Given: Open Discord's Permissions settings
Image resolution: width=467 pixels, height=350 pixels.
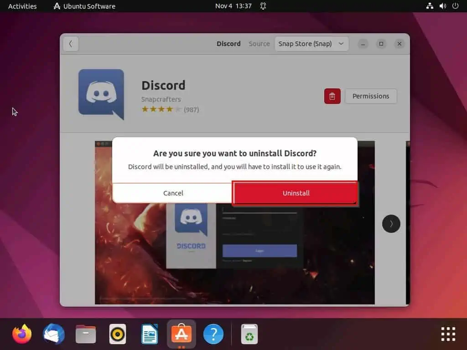Looking at the screenshot, I should tap(371, 96).
